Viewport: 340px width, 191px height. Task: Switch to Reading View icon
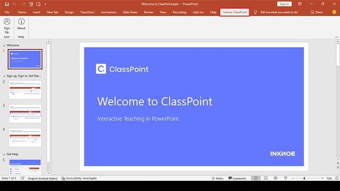(275, 178)
